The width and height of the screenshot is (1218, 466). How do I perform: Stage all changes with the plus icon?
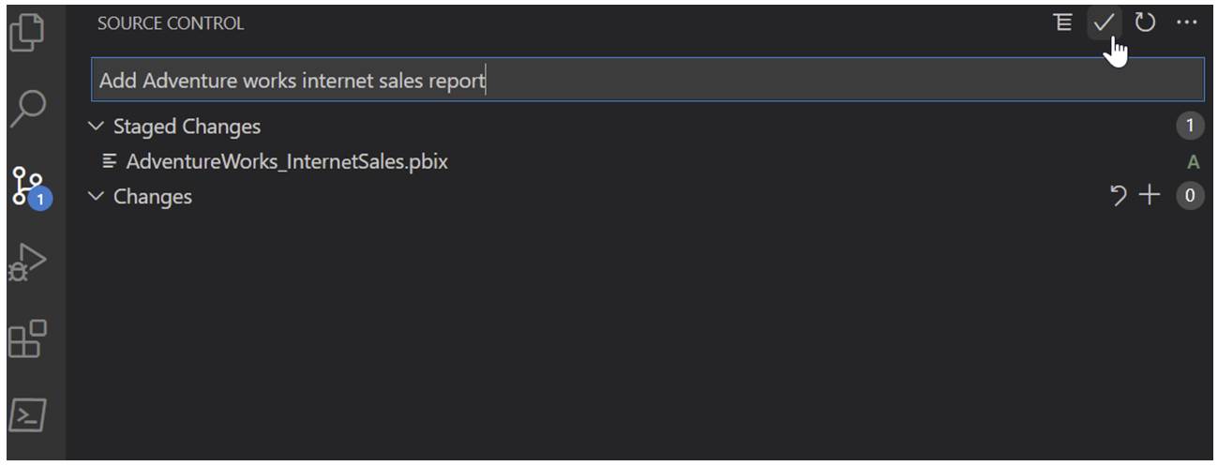[1149, 195]
